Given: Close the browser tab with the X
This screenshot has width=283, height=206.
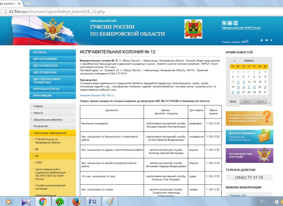Looking at the screenshot, I should (x=19, y=3).
